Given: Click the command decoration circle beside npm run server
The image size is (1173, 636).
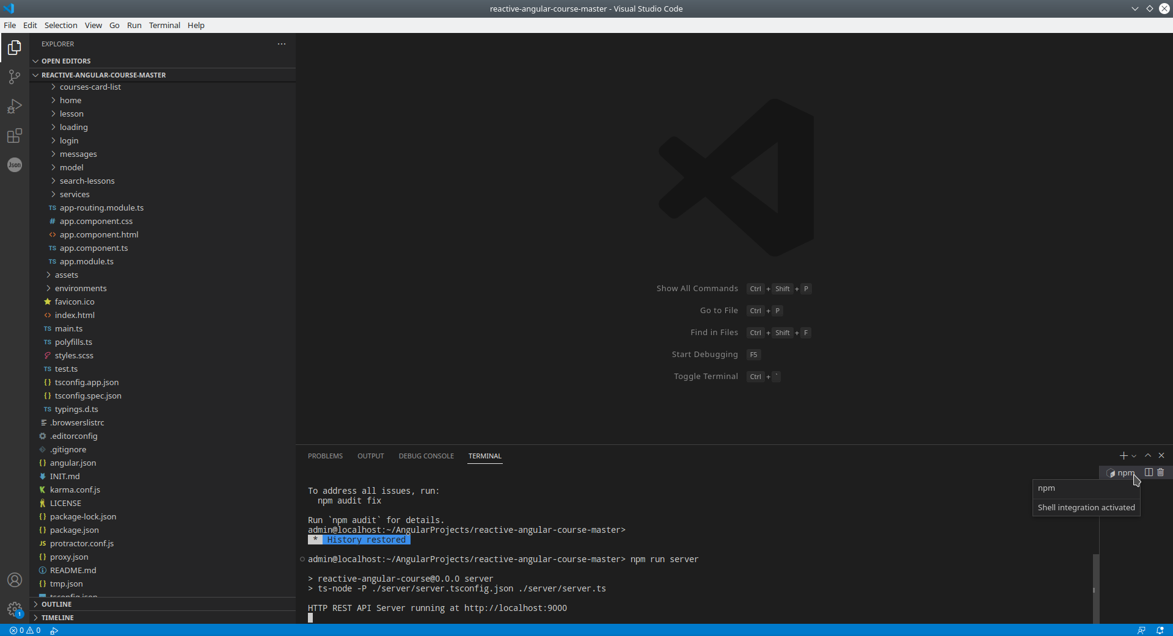Looking at the screenshot, I should pyautogui.click(x=302, y=559).
